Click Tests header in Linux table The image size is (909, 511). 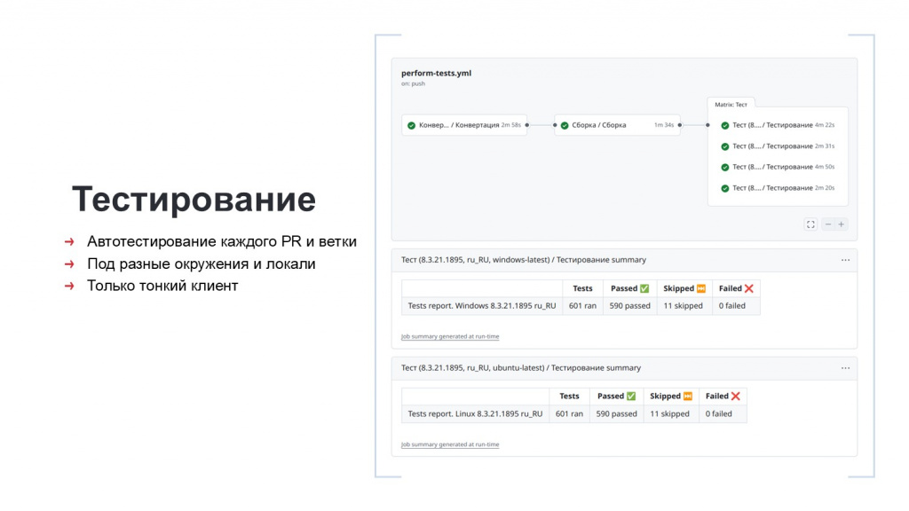569,397
